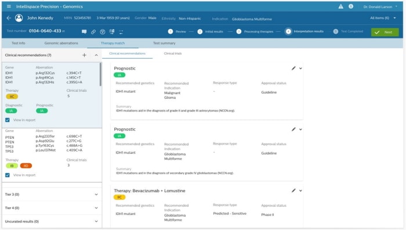Click the MRN 523456781 value

82,18
